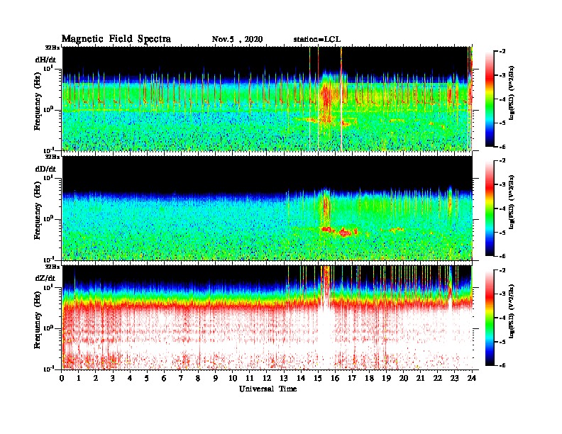This screenshot has width=562, height=434.
Task: Click the dH/dt spectrogram plot area
Action: 268,99
